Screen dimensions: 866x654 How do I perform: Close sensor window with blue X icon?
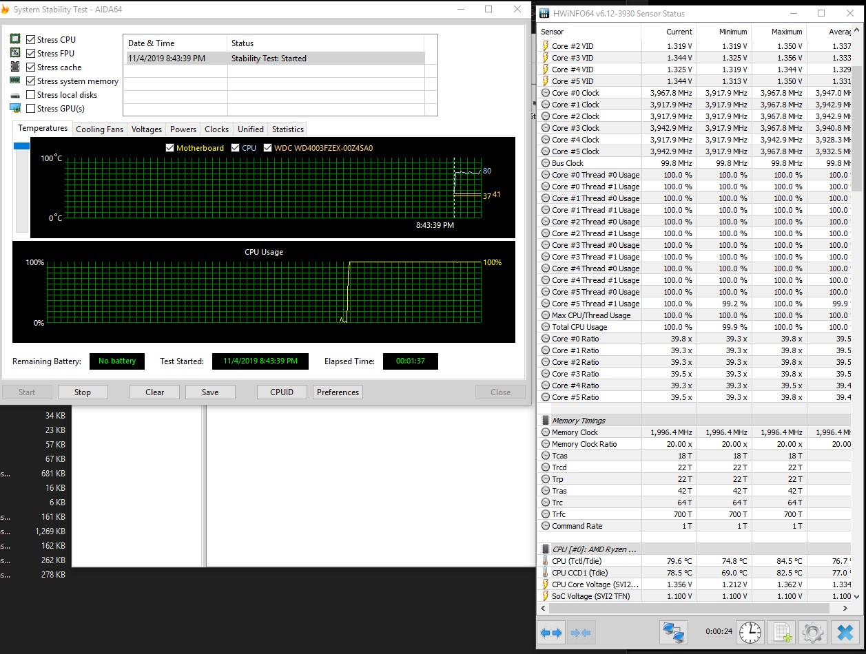click(844, 632)
